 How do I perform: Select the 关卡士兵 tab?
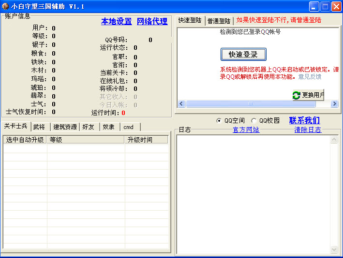pos(16,126)
